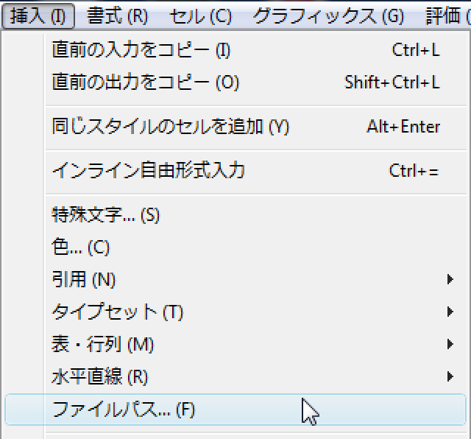Select ファイルパス... (F) menu entry
Image resolution: width=471 pixels, height=439 pixels.
pos(235,410)
